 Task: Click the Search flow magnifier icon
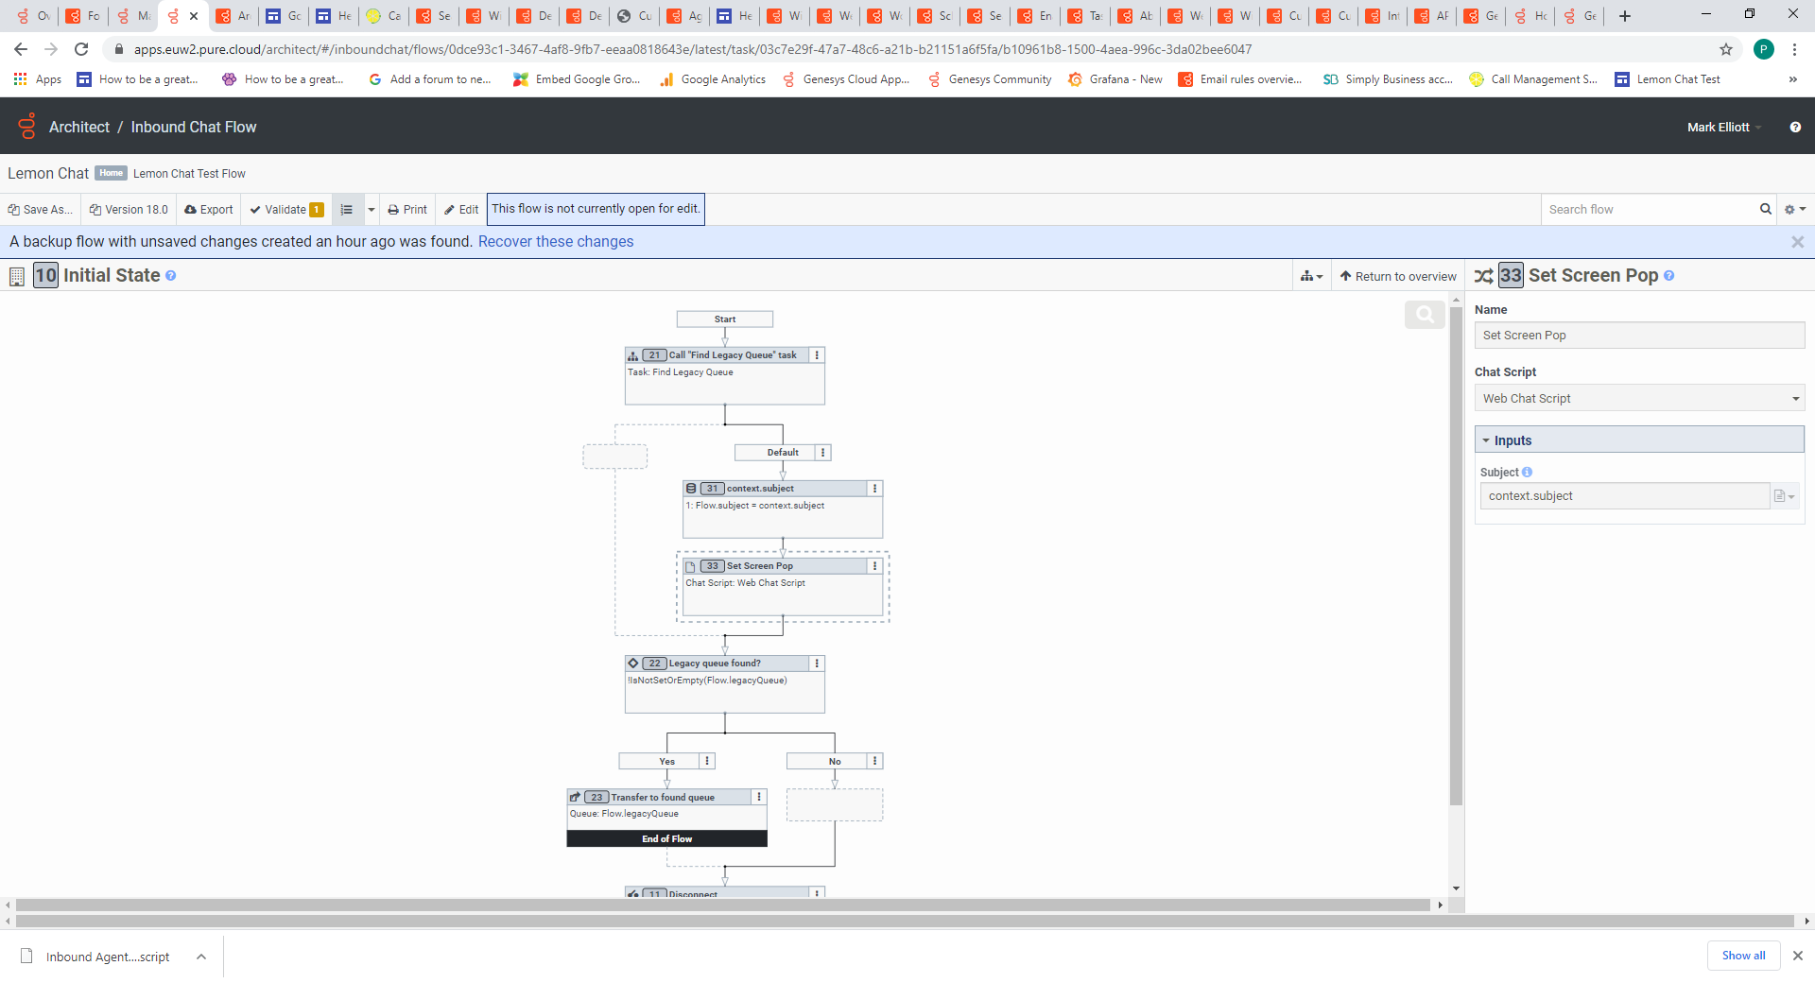tap(1765, 209)
